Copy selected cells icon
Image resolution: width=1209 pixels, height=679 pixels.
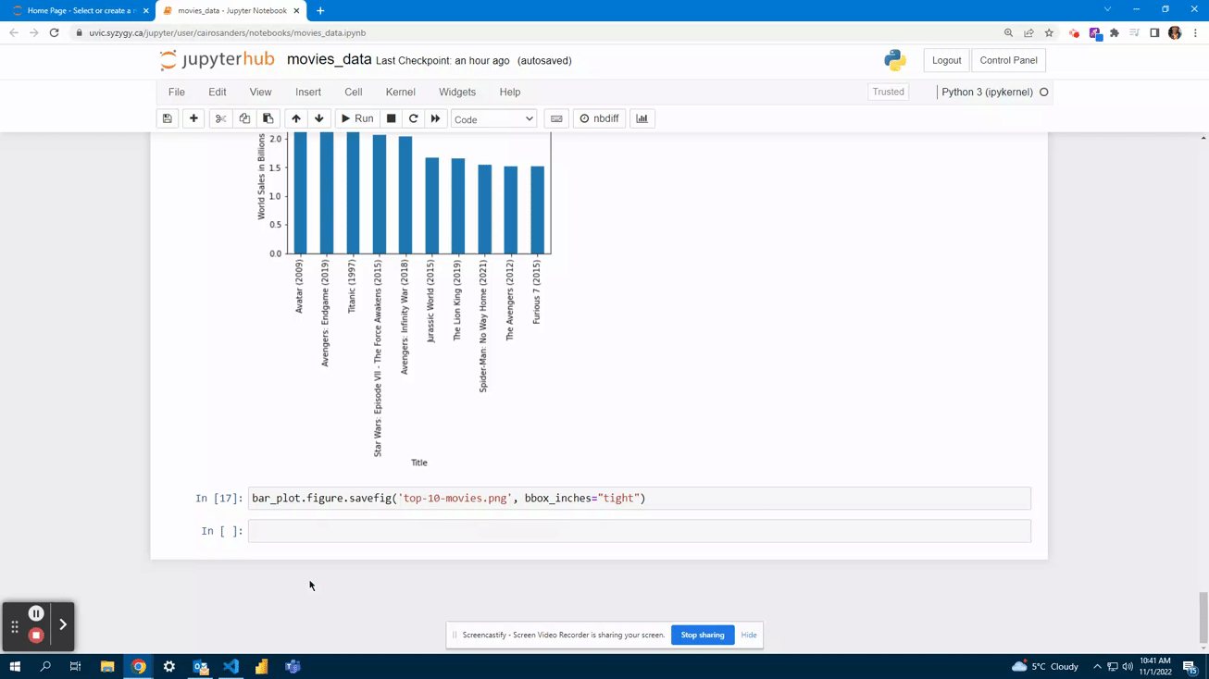[244, 118]
